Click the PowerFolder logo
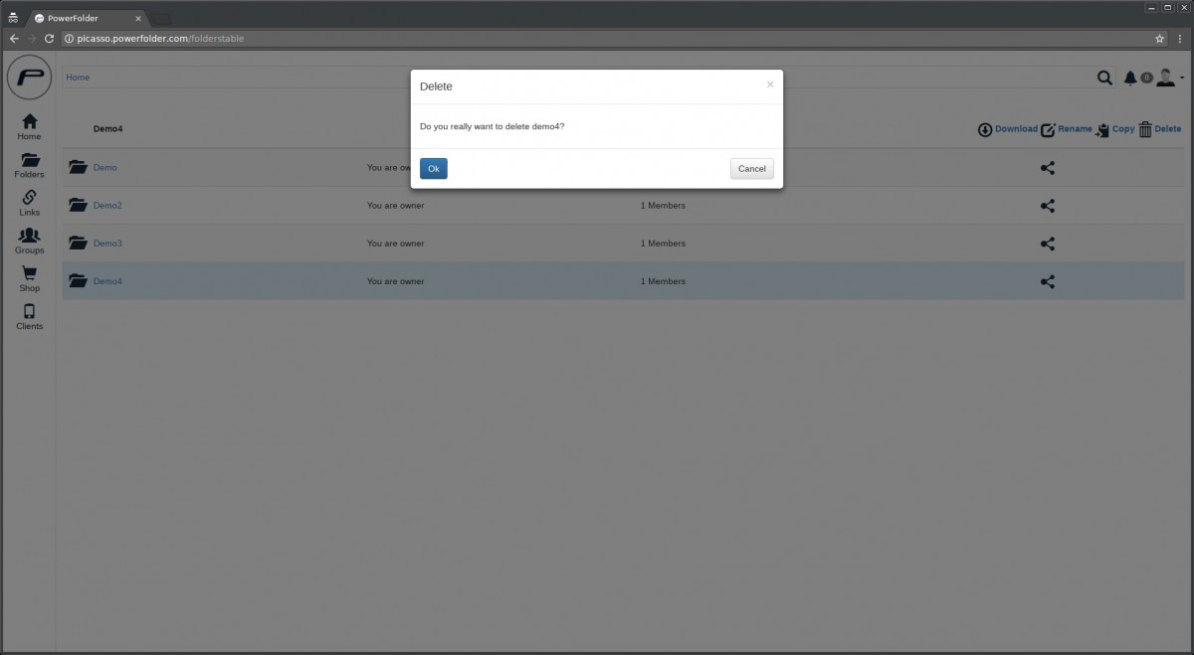The height and width of the screenshot is (655, 1194). tap(28, 78)
